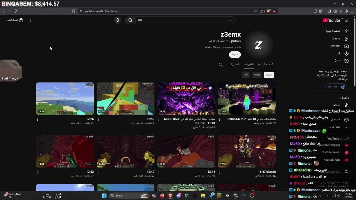Open Brave VPN shield icon
Screen dimensions: 356x200
(x=346, y=11)
